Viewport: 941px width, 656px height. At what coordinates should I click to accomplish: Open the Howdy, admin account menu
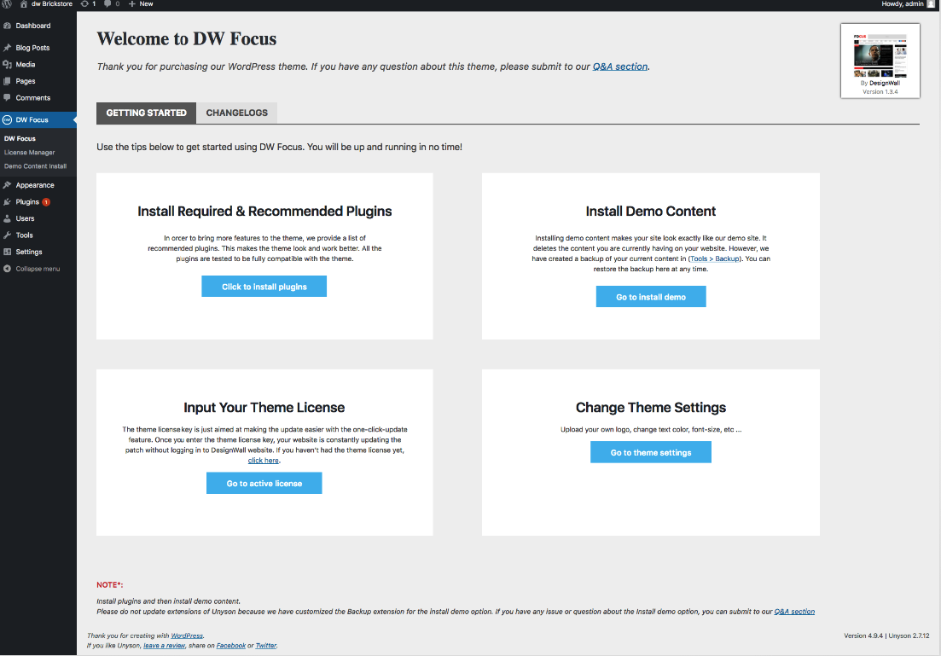908,3
